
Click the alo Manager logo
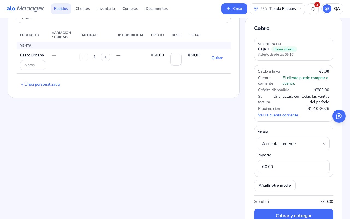25,9
